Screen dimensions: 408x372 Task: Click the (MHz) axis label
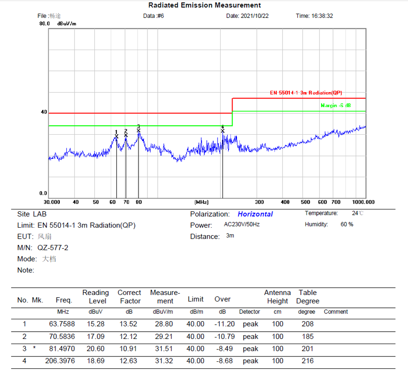(x=202, y=202)
